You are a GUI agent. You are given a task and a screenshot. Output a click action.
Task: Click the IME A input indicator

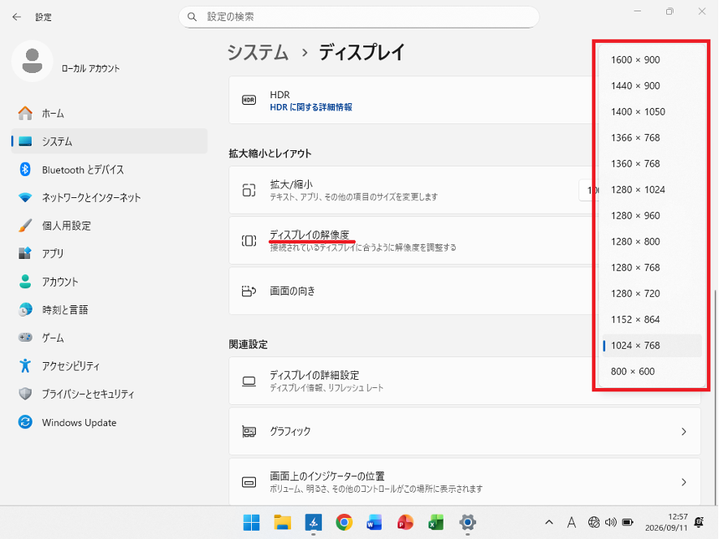point(571,522)
